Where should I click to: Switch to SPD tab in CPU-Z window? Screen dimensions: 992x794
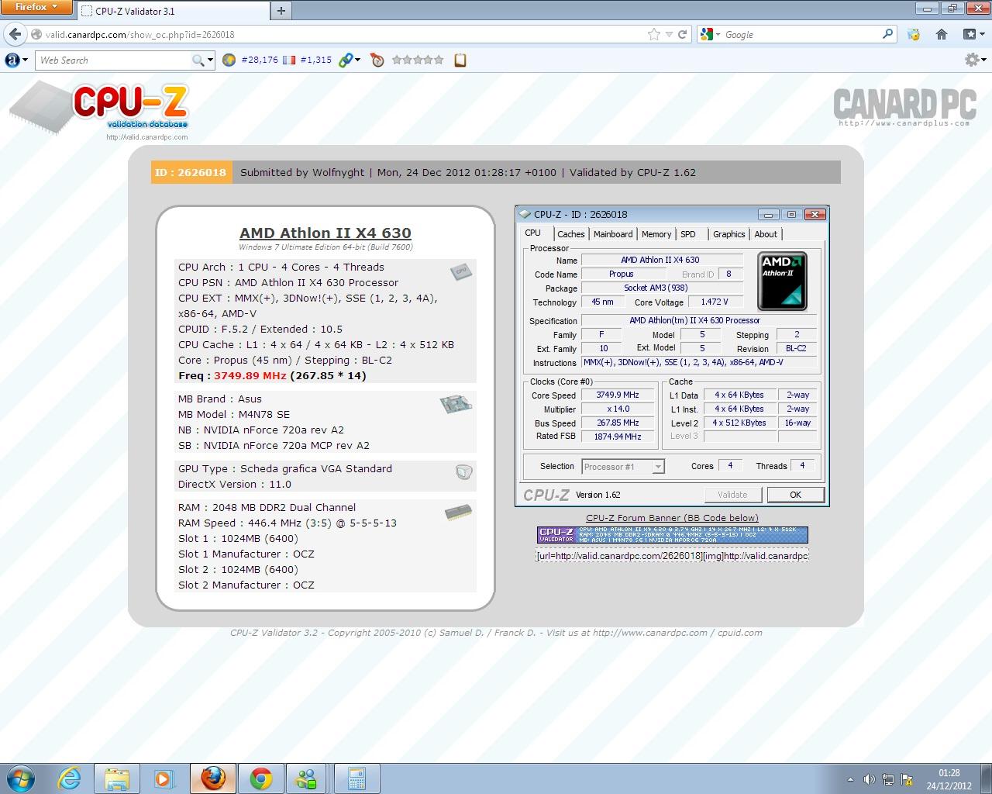point(688,234)
